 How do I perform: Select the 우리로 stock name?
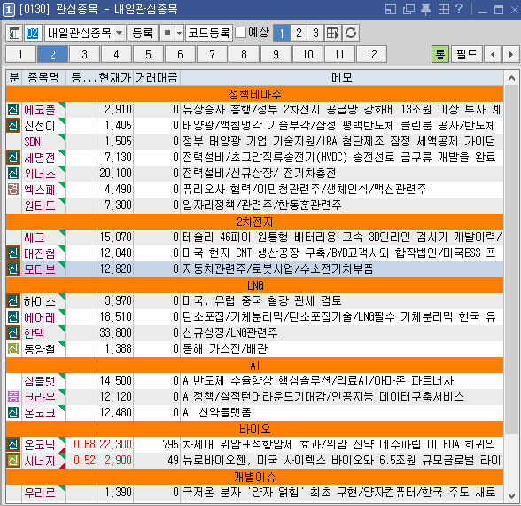click(x=40, y=493)
